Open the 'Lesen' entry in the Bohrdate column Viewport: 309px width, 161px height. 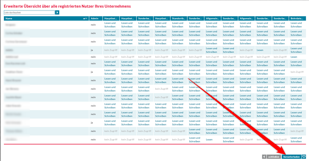pos(294,57)
